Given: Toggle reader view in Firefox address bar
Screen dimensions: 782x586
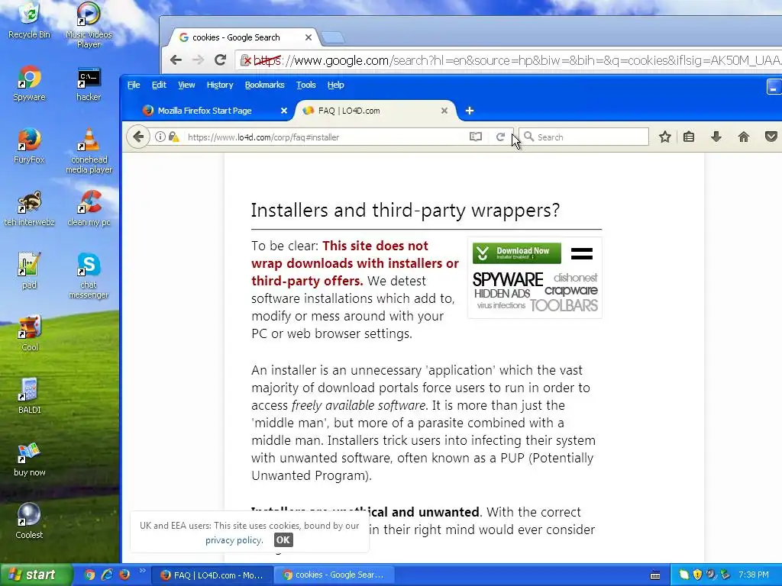Looking at the screenshot, I should [x=476, y=137].
